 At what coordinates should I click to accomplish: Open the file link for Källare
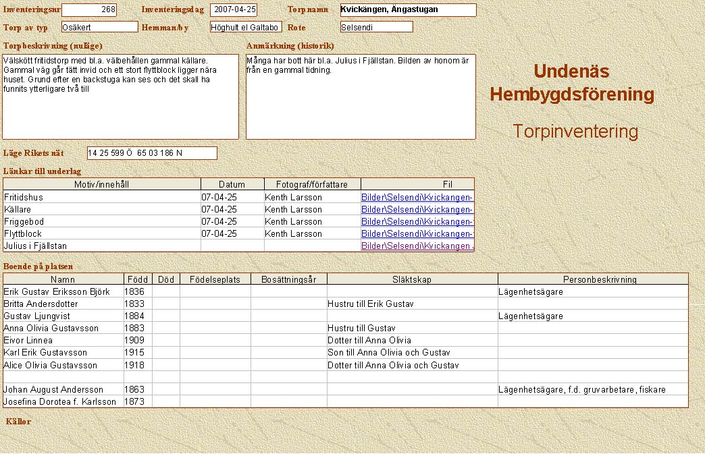point(417,210)
